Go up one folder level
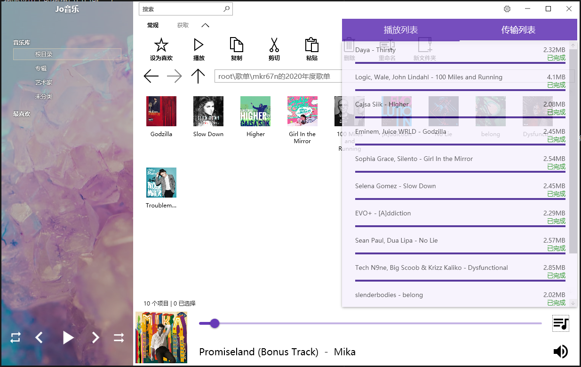The height and width of the screenshot is (367, 581). [198, 76]
